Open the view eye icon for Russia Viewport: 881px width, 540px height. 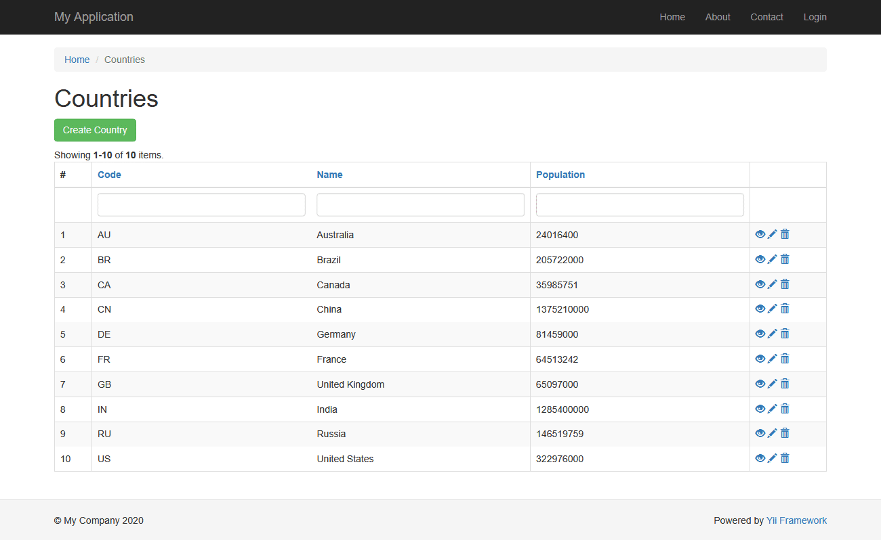pos(760,433)
